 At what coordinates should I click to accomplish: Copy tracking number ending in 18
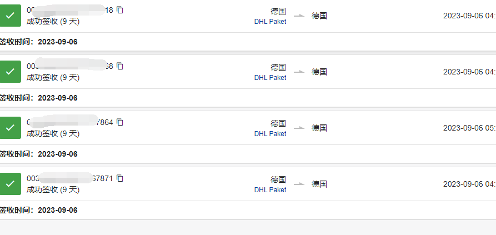119,10
